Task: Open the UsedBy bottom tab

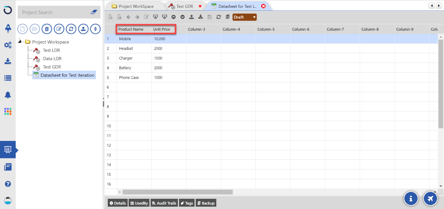Action: click(139, 203)
